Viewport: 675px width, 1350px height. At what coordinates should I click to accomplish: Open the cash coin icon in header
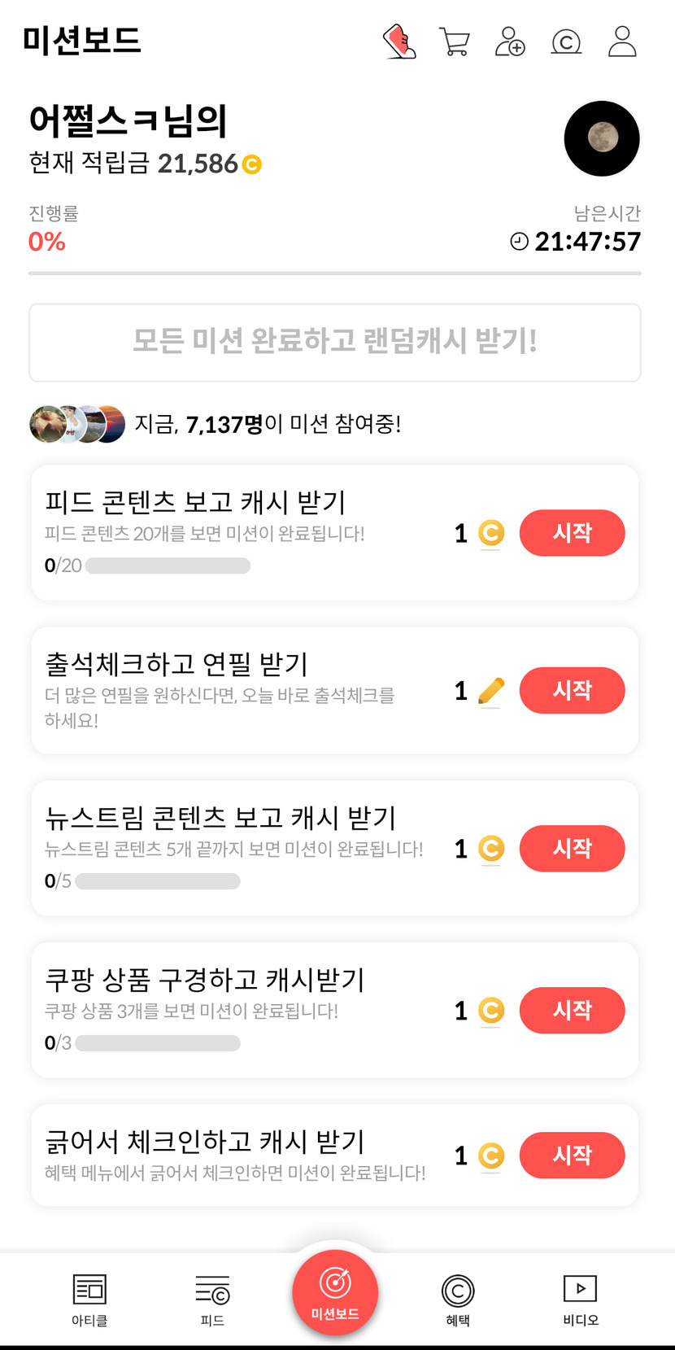[566, 42]
